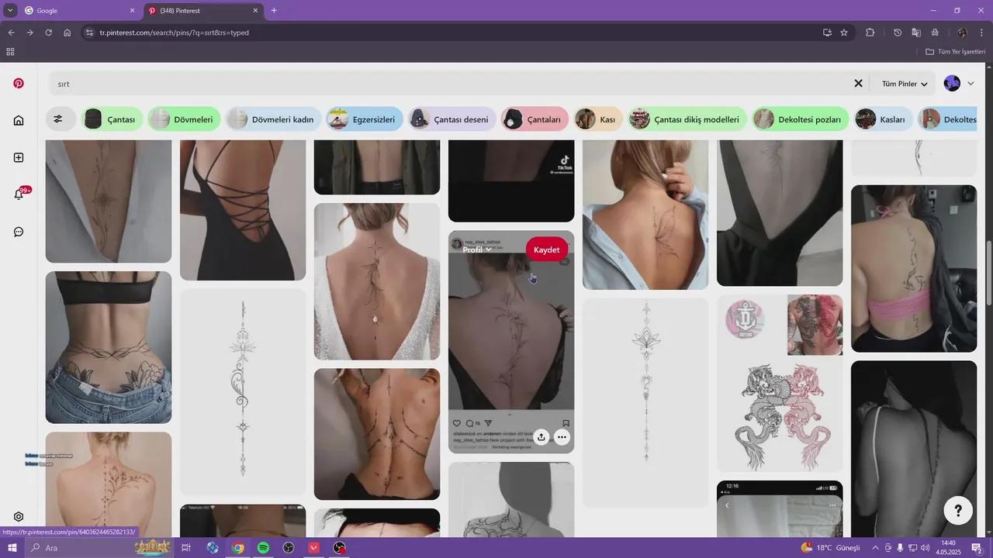Close the Google tab
The image size is (993, 558).
132,11
